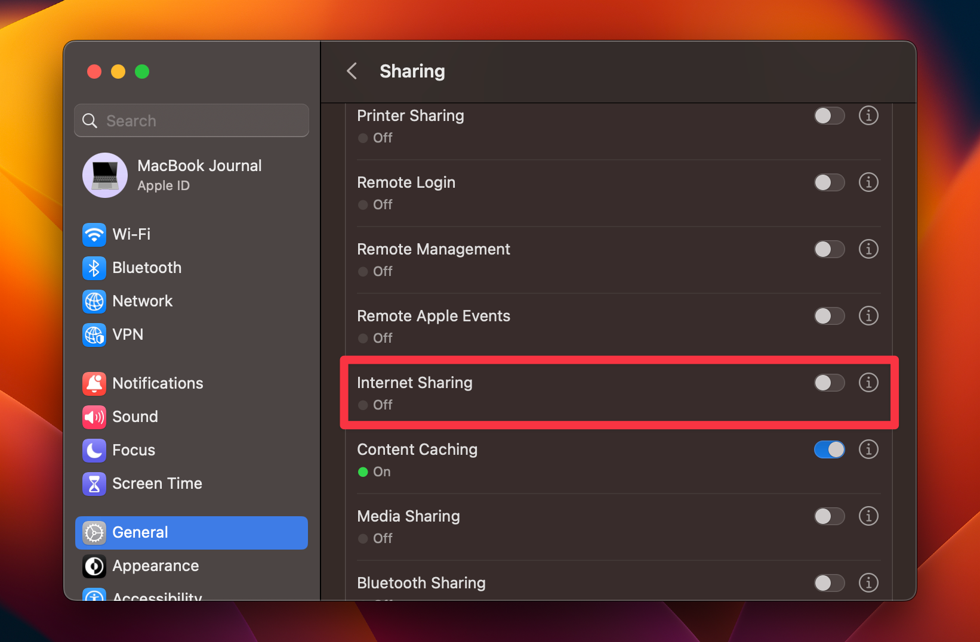
Task: Open Remote Management info popover
Action: [868, 249]
